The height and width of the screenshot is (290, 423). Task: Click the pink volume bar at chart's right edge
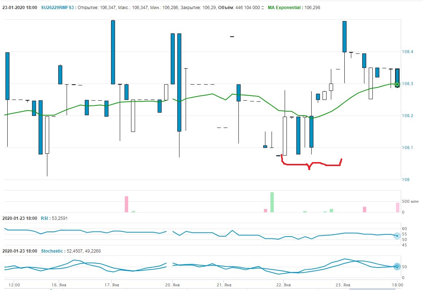click(x=398, y=208)
